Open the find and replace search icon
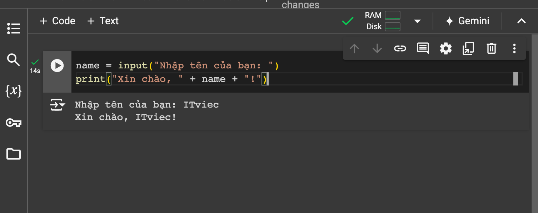Image resolution: width=538 pixels, height=213 pixels. pos(14,60)
